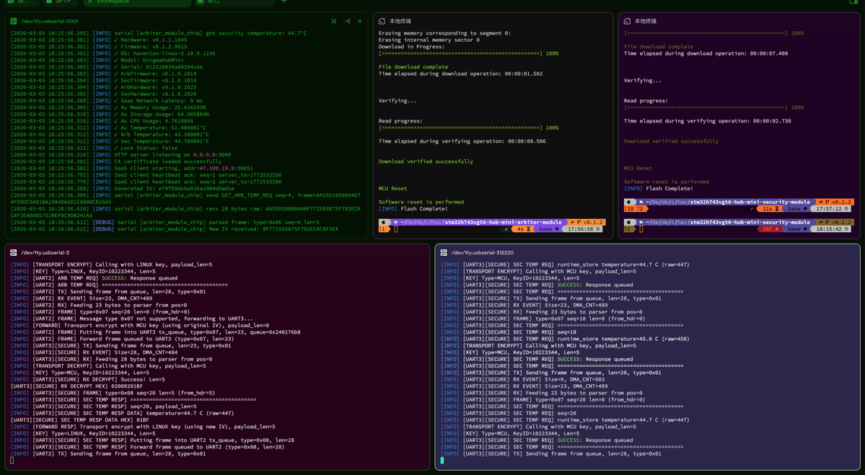Click the read progress bar in the arbiter-module terminal

tap(468, 128)
